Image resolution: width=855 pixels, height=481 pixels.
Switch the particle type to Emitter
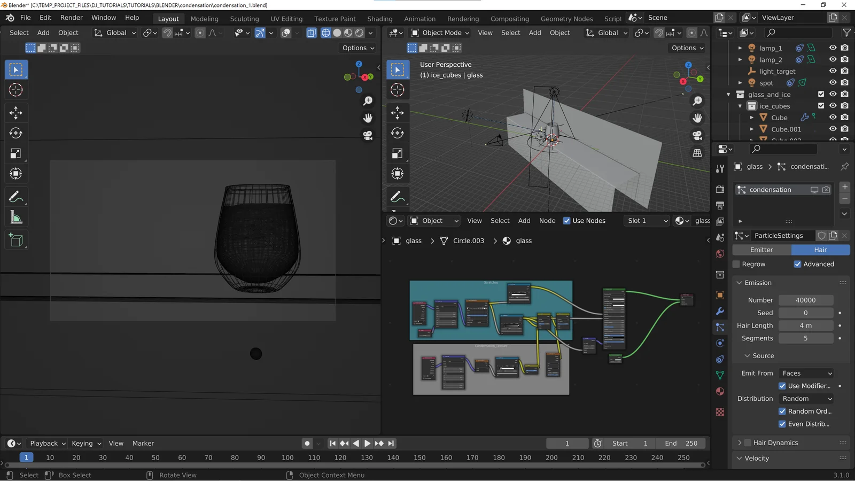pos(761,250)
